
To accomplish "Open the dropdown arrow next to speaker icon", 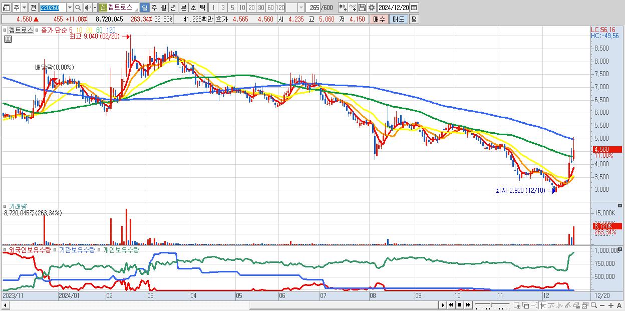I will click(95, 8).
